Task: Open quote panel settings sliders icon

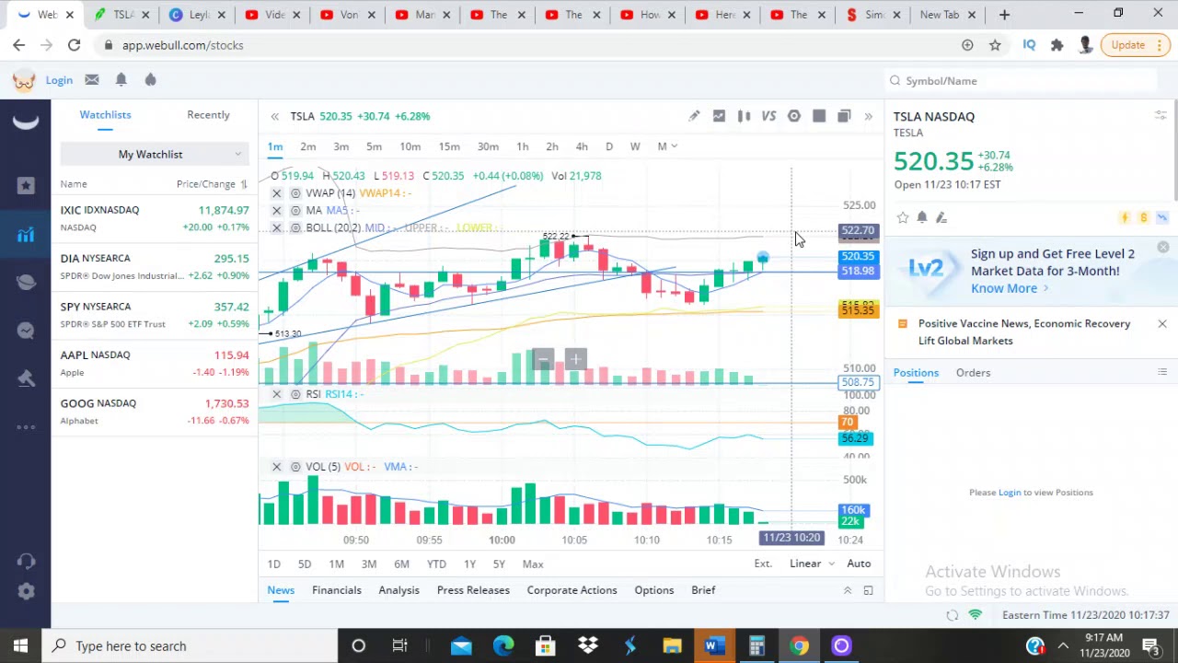Action: (1161, 116)
